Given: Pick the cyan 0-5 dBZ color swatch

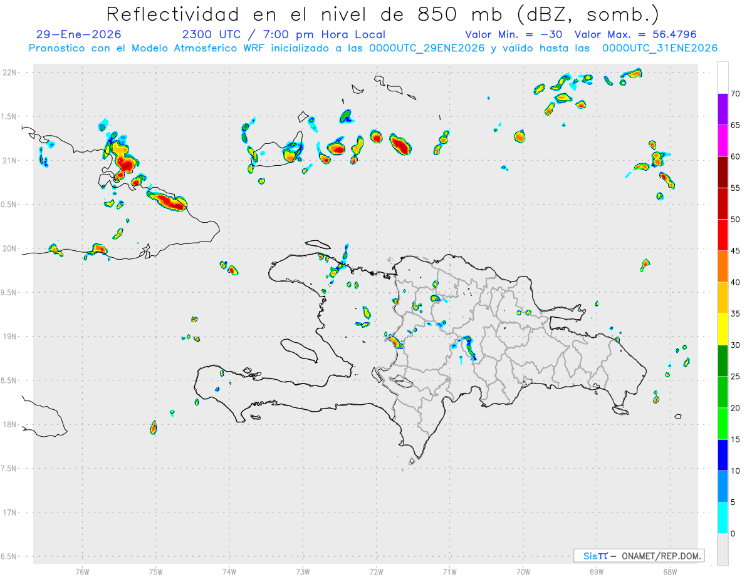Looking at the screenshot, I should (x=723, y=518).
